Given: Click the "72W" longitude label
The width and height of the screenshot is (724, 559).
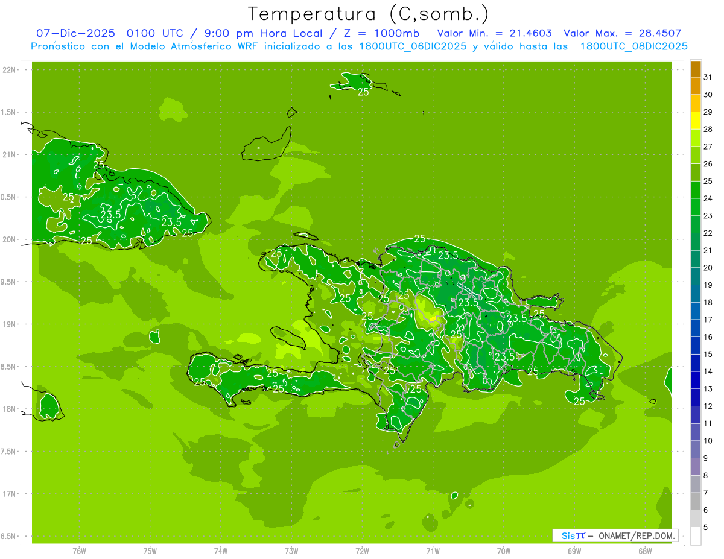Looking at the screenshot, I should point(362,551).
